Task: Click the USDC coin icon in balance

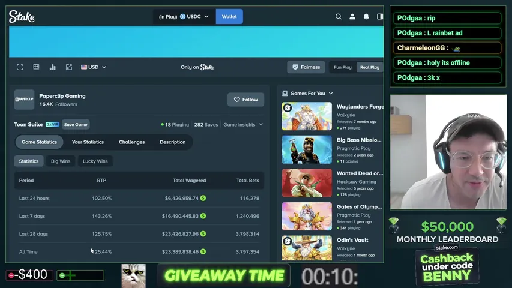Action: (x=183, y=17)
